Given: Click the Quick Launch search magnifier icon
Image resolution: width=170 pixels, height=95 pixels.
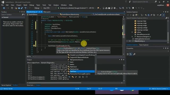Looking at the screenshot, I should tap(156, 2).
